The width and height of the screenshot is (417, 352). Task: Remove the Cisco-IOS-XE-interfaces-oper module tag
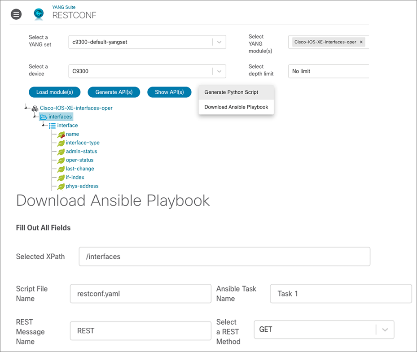coord(361,42)
